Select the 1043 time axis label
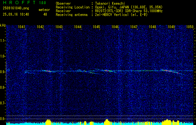 coord(59,27)
